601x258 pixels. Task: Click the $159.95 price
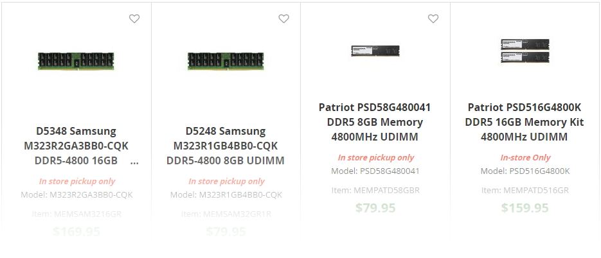525,208
